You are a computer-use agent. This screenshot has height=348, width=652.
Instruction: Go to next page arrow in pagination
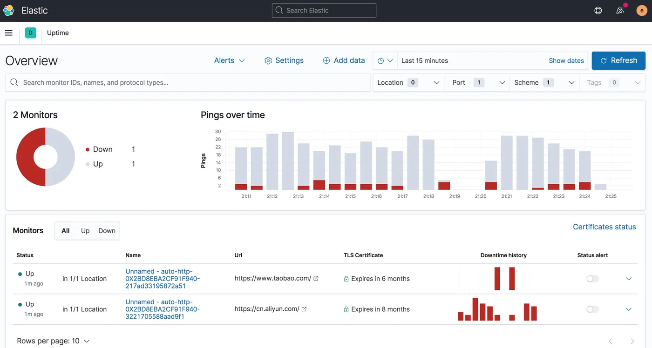pos(632,341)
